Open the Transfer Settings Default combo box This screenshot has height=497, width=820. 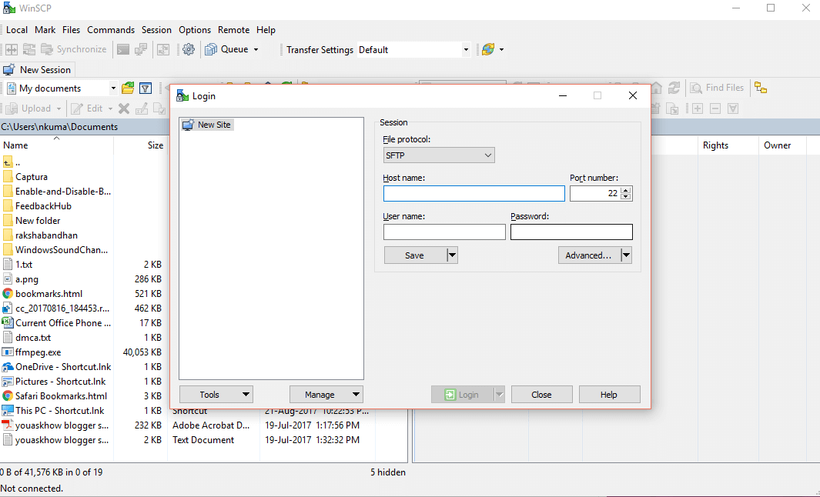(413, 50)
